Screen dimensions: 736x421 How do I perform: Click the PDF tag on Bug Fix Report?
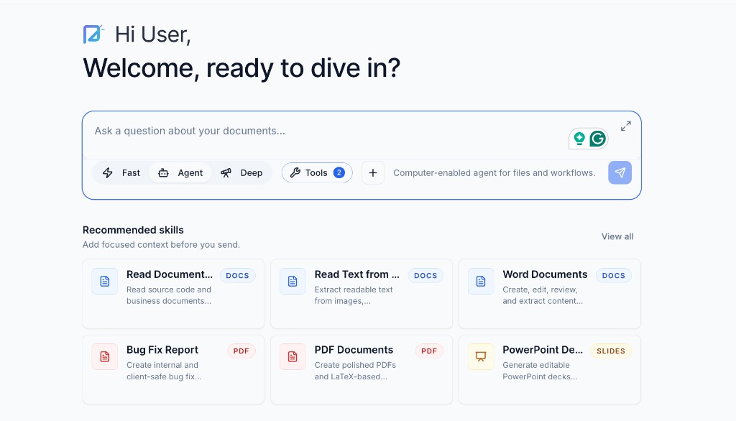point(241,351)
